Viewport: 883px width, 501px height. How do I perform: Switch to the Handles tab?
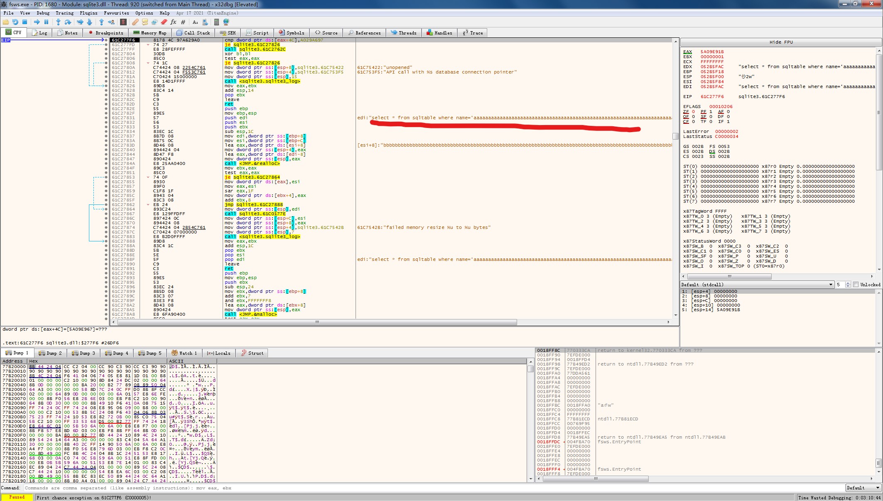439,33
